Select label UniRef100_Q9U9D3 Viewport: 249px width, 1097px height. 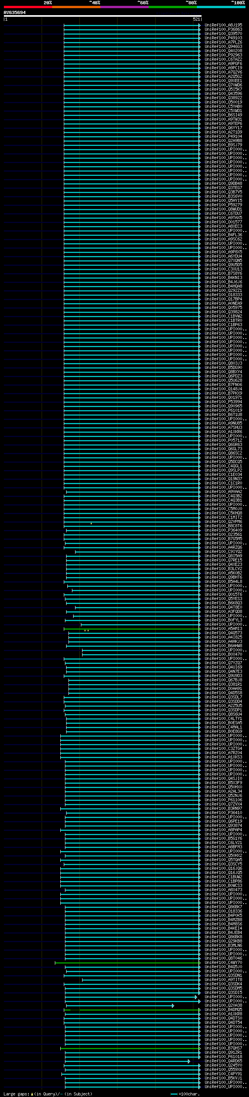point(223,676)
